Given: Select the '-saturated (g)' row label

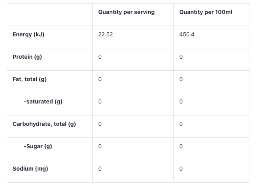Looking at the screenshot, I should (x=43, y=102).
